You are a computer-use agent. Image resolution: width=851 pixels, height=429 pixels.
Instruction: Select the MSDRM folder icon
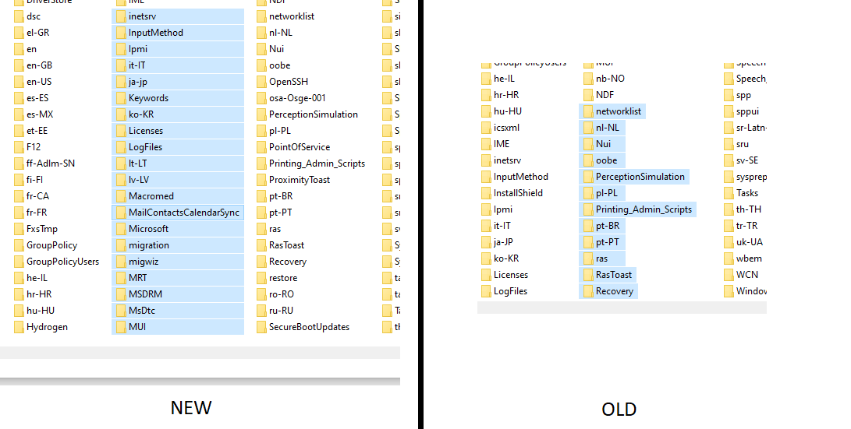coord(121,294)
